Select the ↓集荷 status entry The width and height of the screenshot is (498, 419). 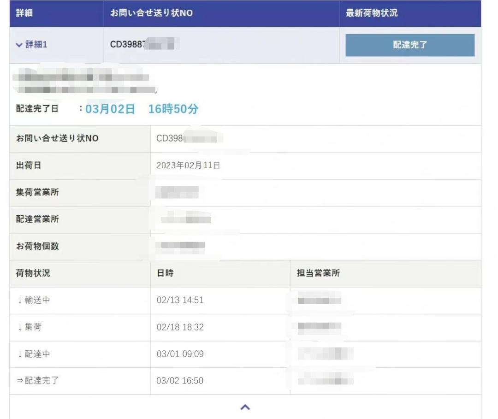[29, 327]
